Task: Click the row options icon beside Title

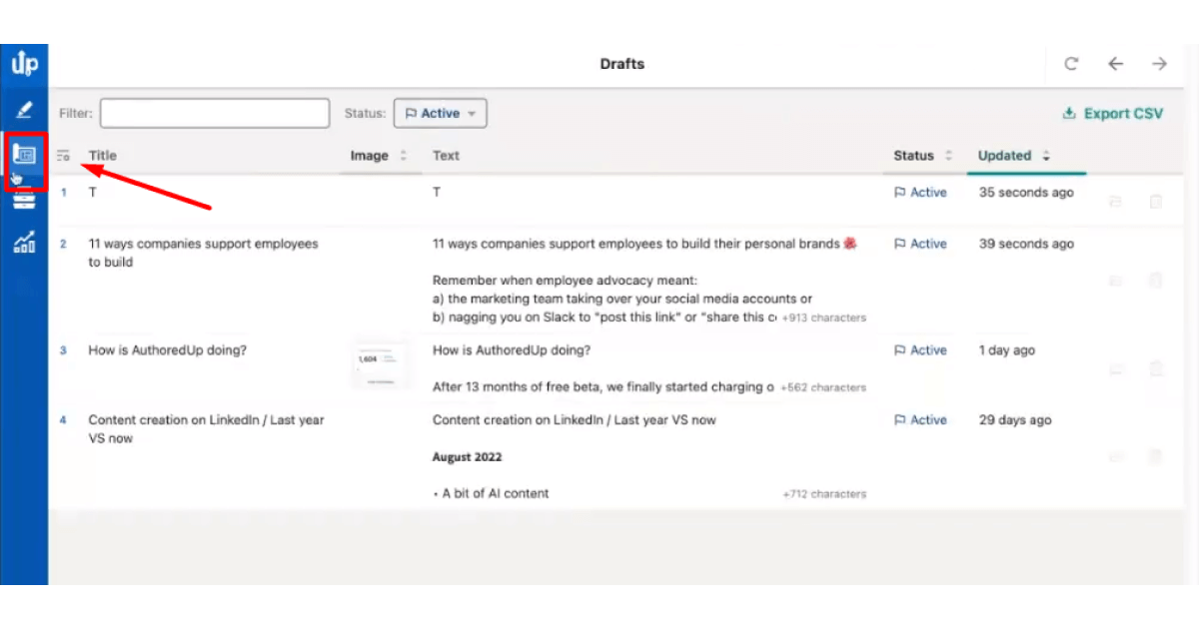Action: pos(64,156)
